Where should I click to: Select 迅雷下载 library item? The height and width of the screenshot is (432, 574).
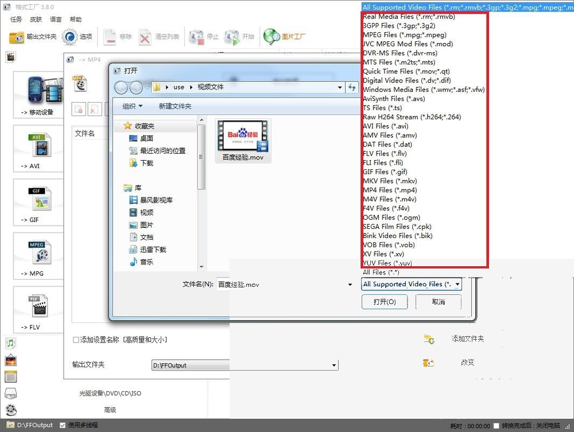(148, 250)
